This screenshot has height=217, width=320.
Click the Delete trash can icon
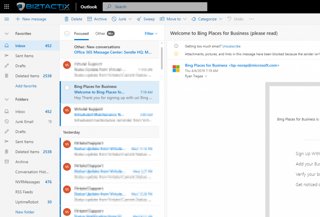[x=67, y=19]
